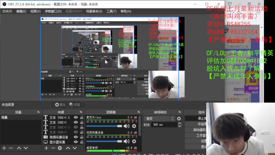Remove the selected scene with minus
Screen dimensions: 275x155
(11, 148)
